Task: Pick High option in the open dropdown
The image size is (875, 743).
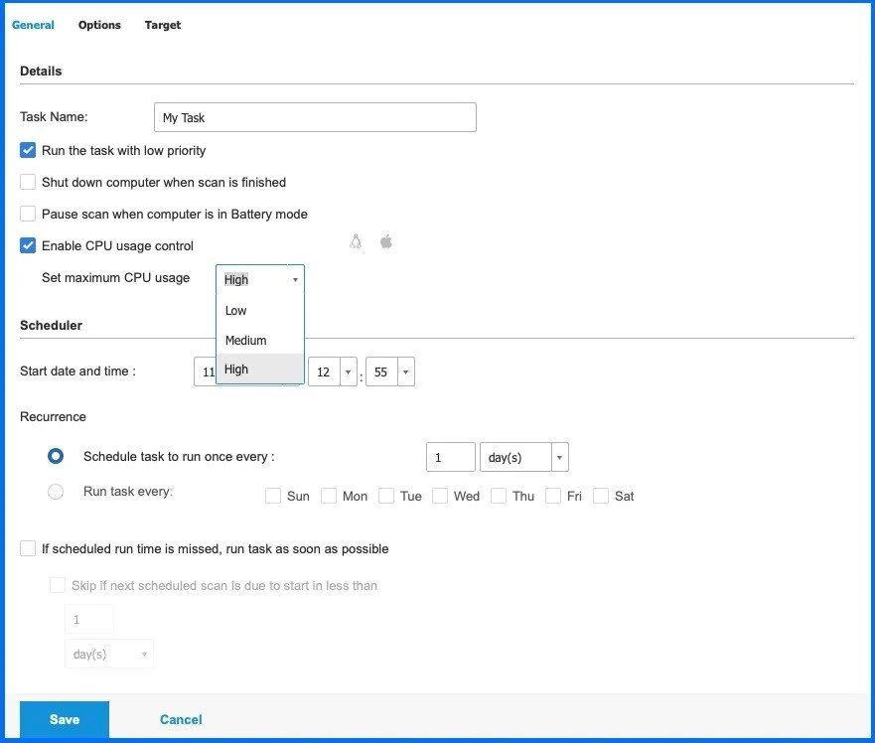Action: [236, 370]
